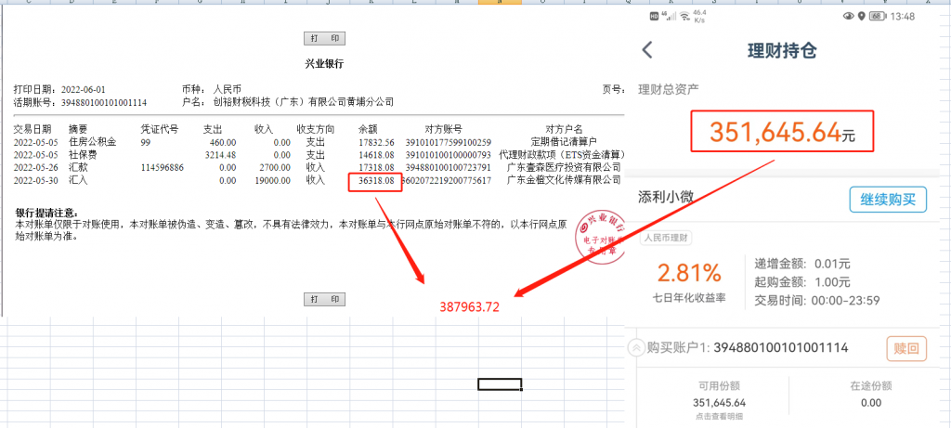Image resolution: width=951 pixels, height=428 pixels.
Task: Tap the Wi-Fi icon in phone status bar
Action: click(x=684, y=17)
